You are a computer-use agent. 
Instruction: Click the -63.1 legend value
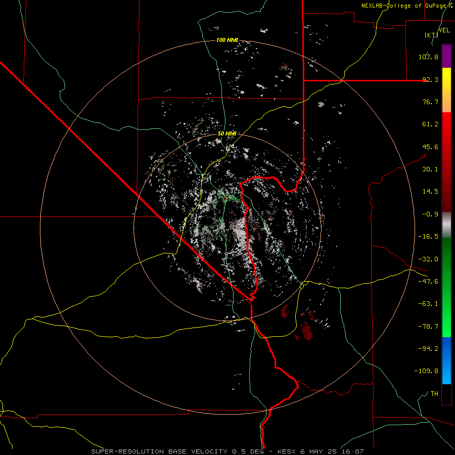pyautogui.click(x=428, y=304)
